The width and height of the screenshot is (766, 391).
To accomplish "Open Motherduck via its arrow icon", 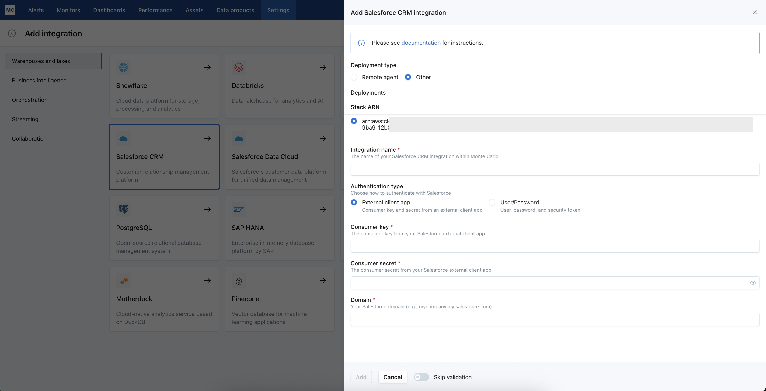I will 208,280.
